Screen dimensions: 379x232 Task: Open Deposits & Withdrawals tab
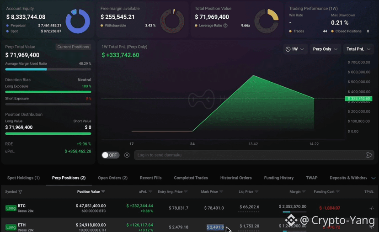(348, 178)
